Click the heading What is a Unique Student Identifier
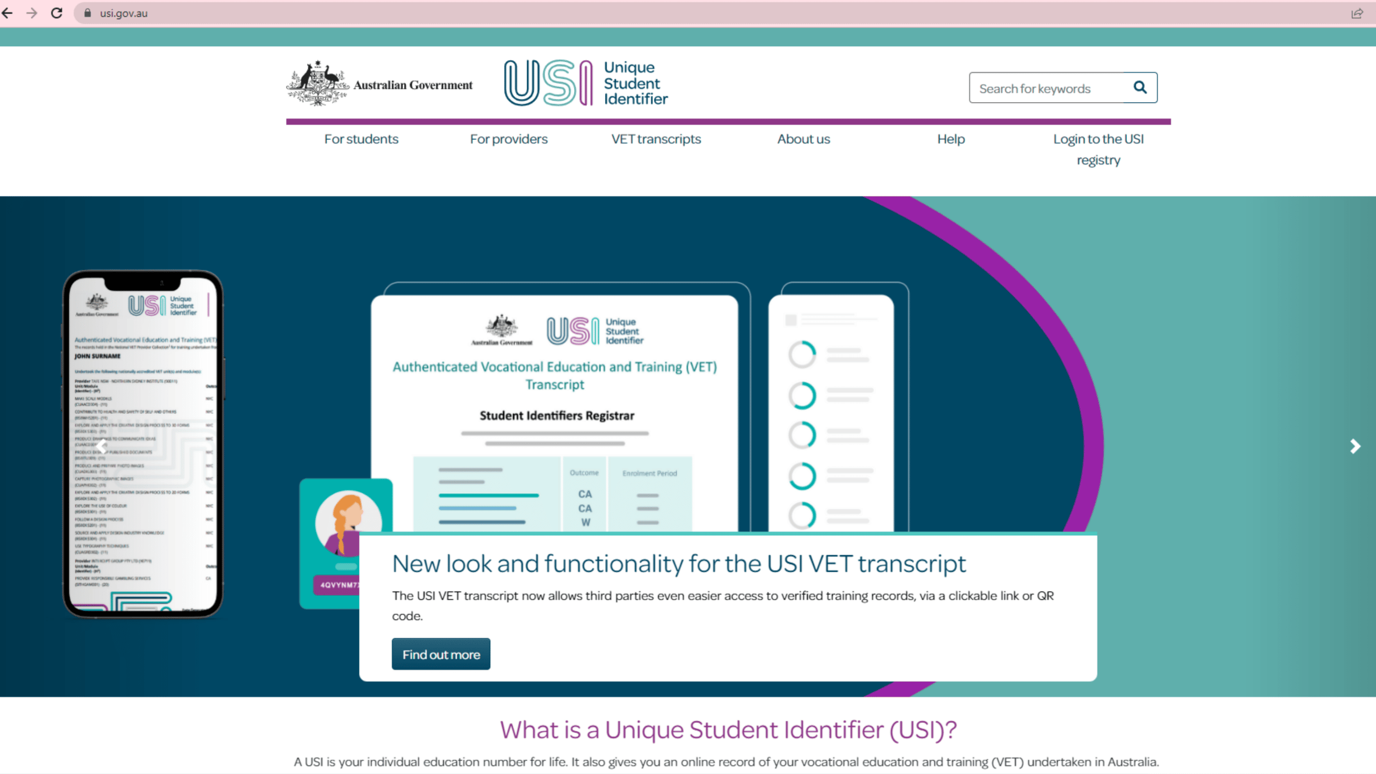The height and width of the screenshot is (774, 1376). (x=728, y=730)
